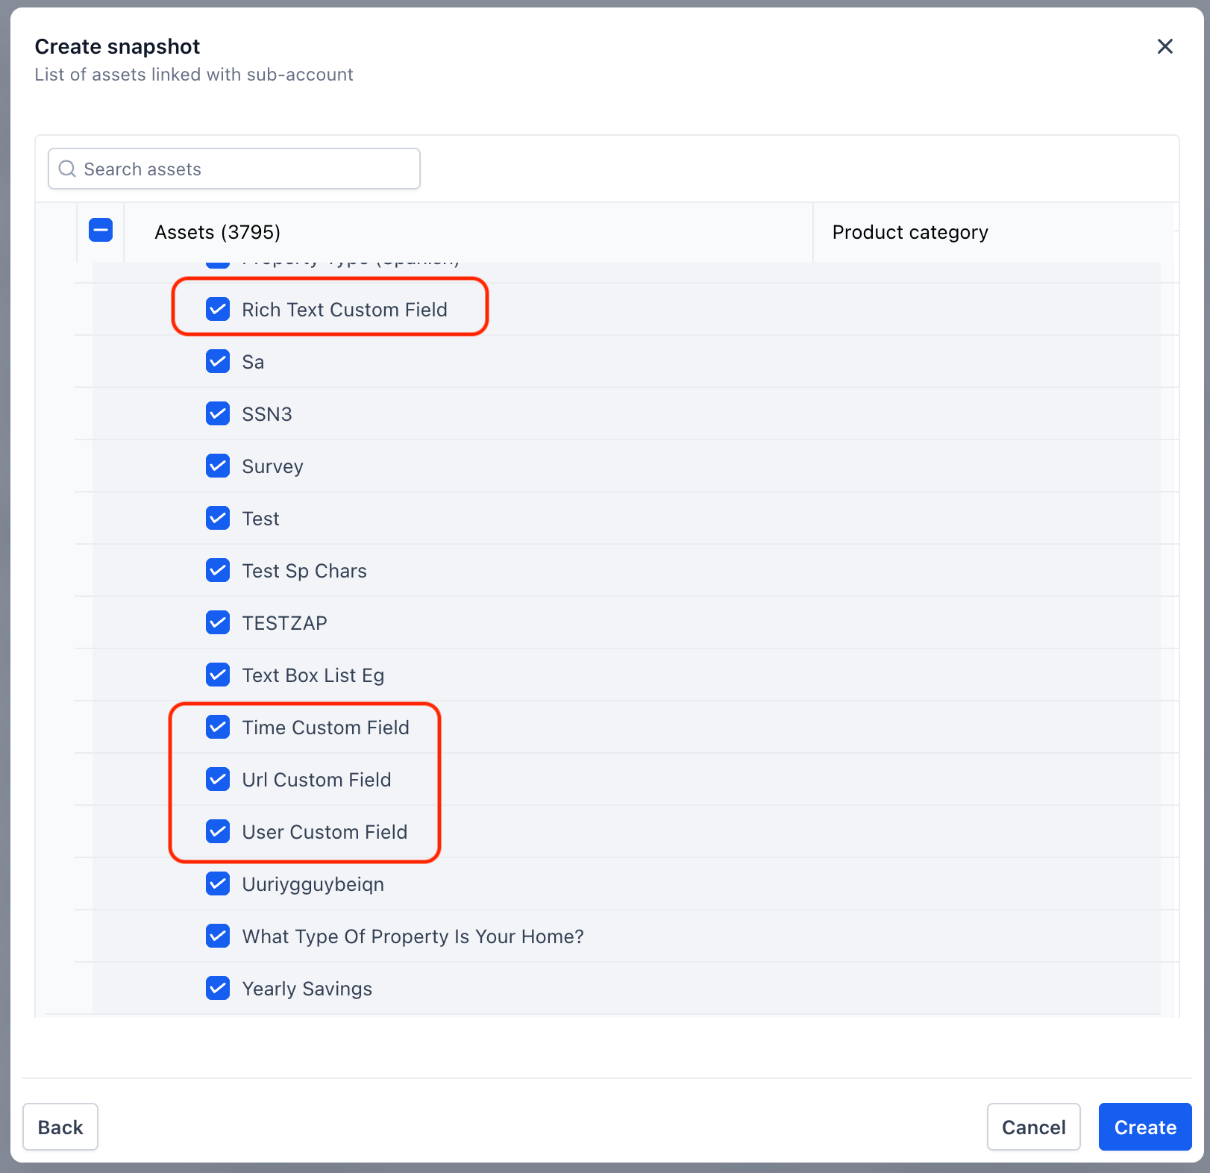Uncheck the Test Sp Chars checkbox
The height and width of the screenshot is (1173, 1210).
(x=218, y=570)
